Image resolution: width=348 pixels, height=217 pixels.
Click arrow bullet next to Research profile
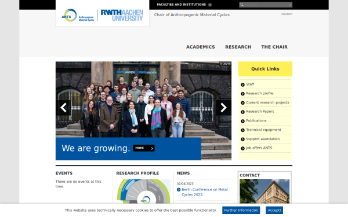pos(242,94)
